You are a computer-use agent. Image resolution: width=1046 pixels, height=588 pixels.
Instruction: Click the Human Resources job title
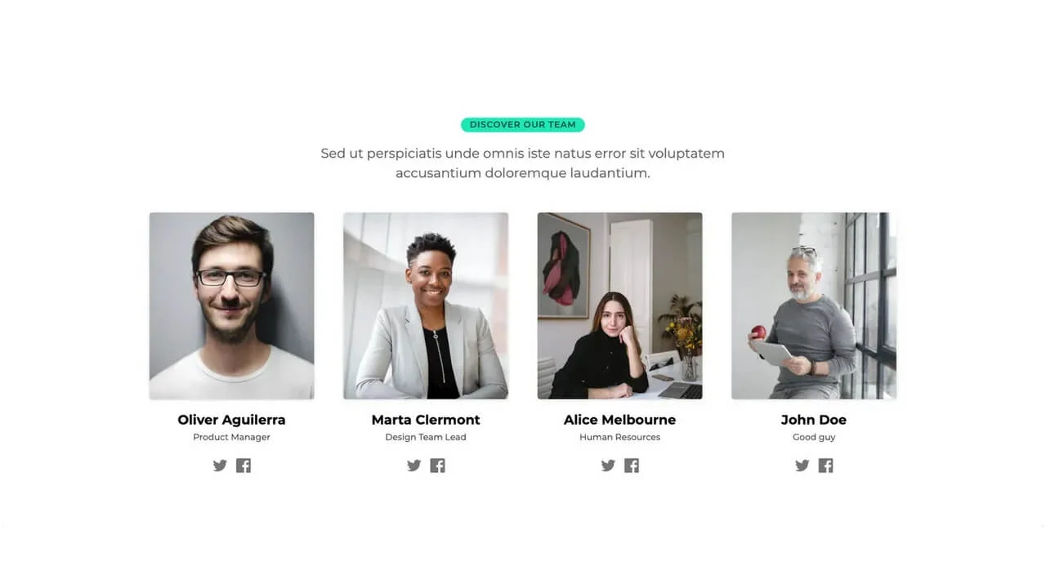(x=619, y=437)
